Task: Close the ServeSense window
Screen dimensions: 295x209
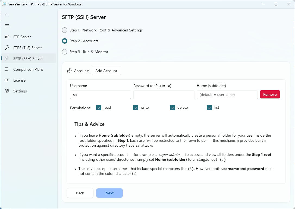Action: 288,4
